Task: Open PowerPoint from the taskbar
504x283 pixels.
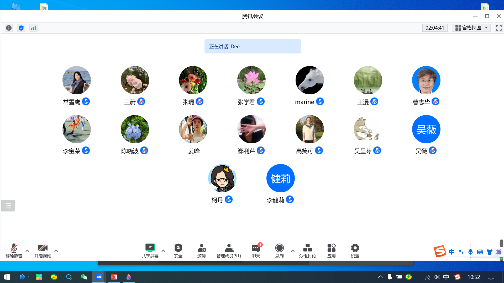Action: [114, 277]
